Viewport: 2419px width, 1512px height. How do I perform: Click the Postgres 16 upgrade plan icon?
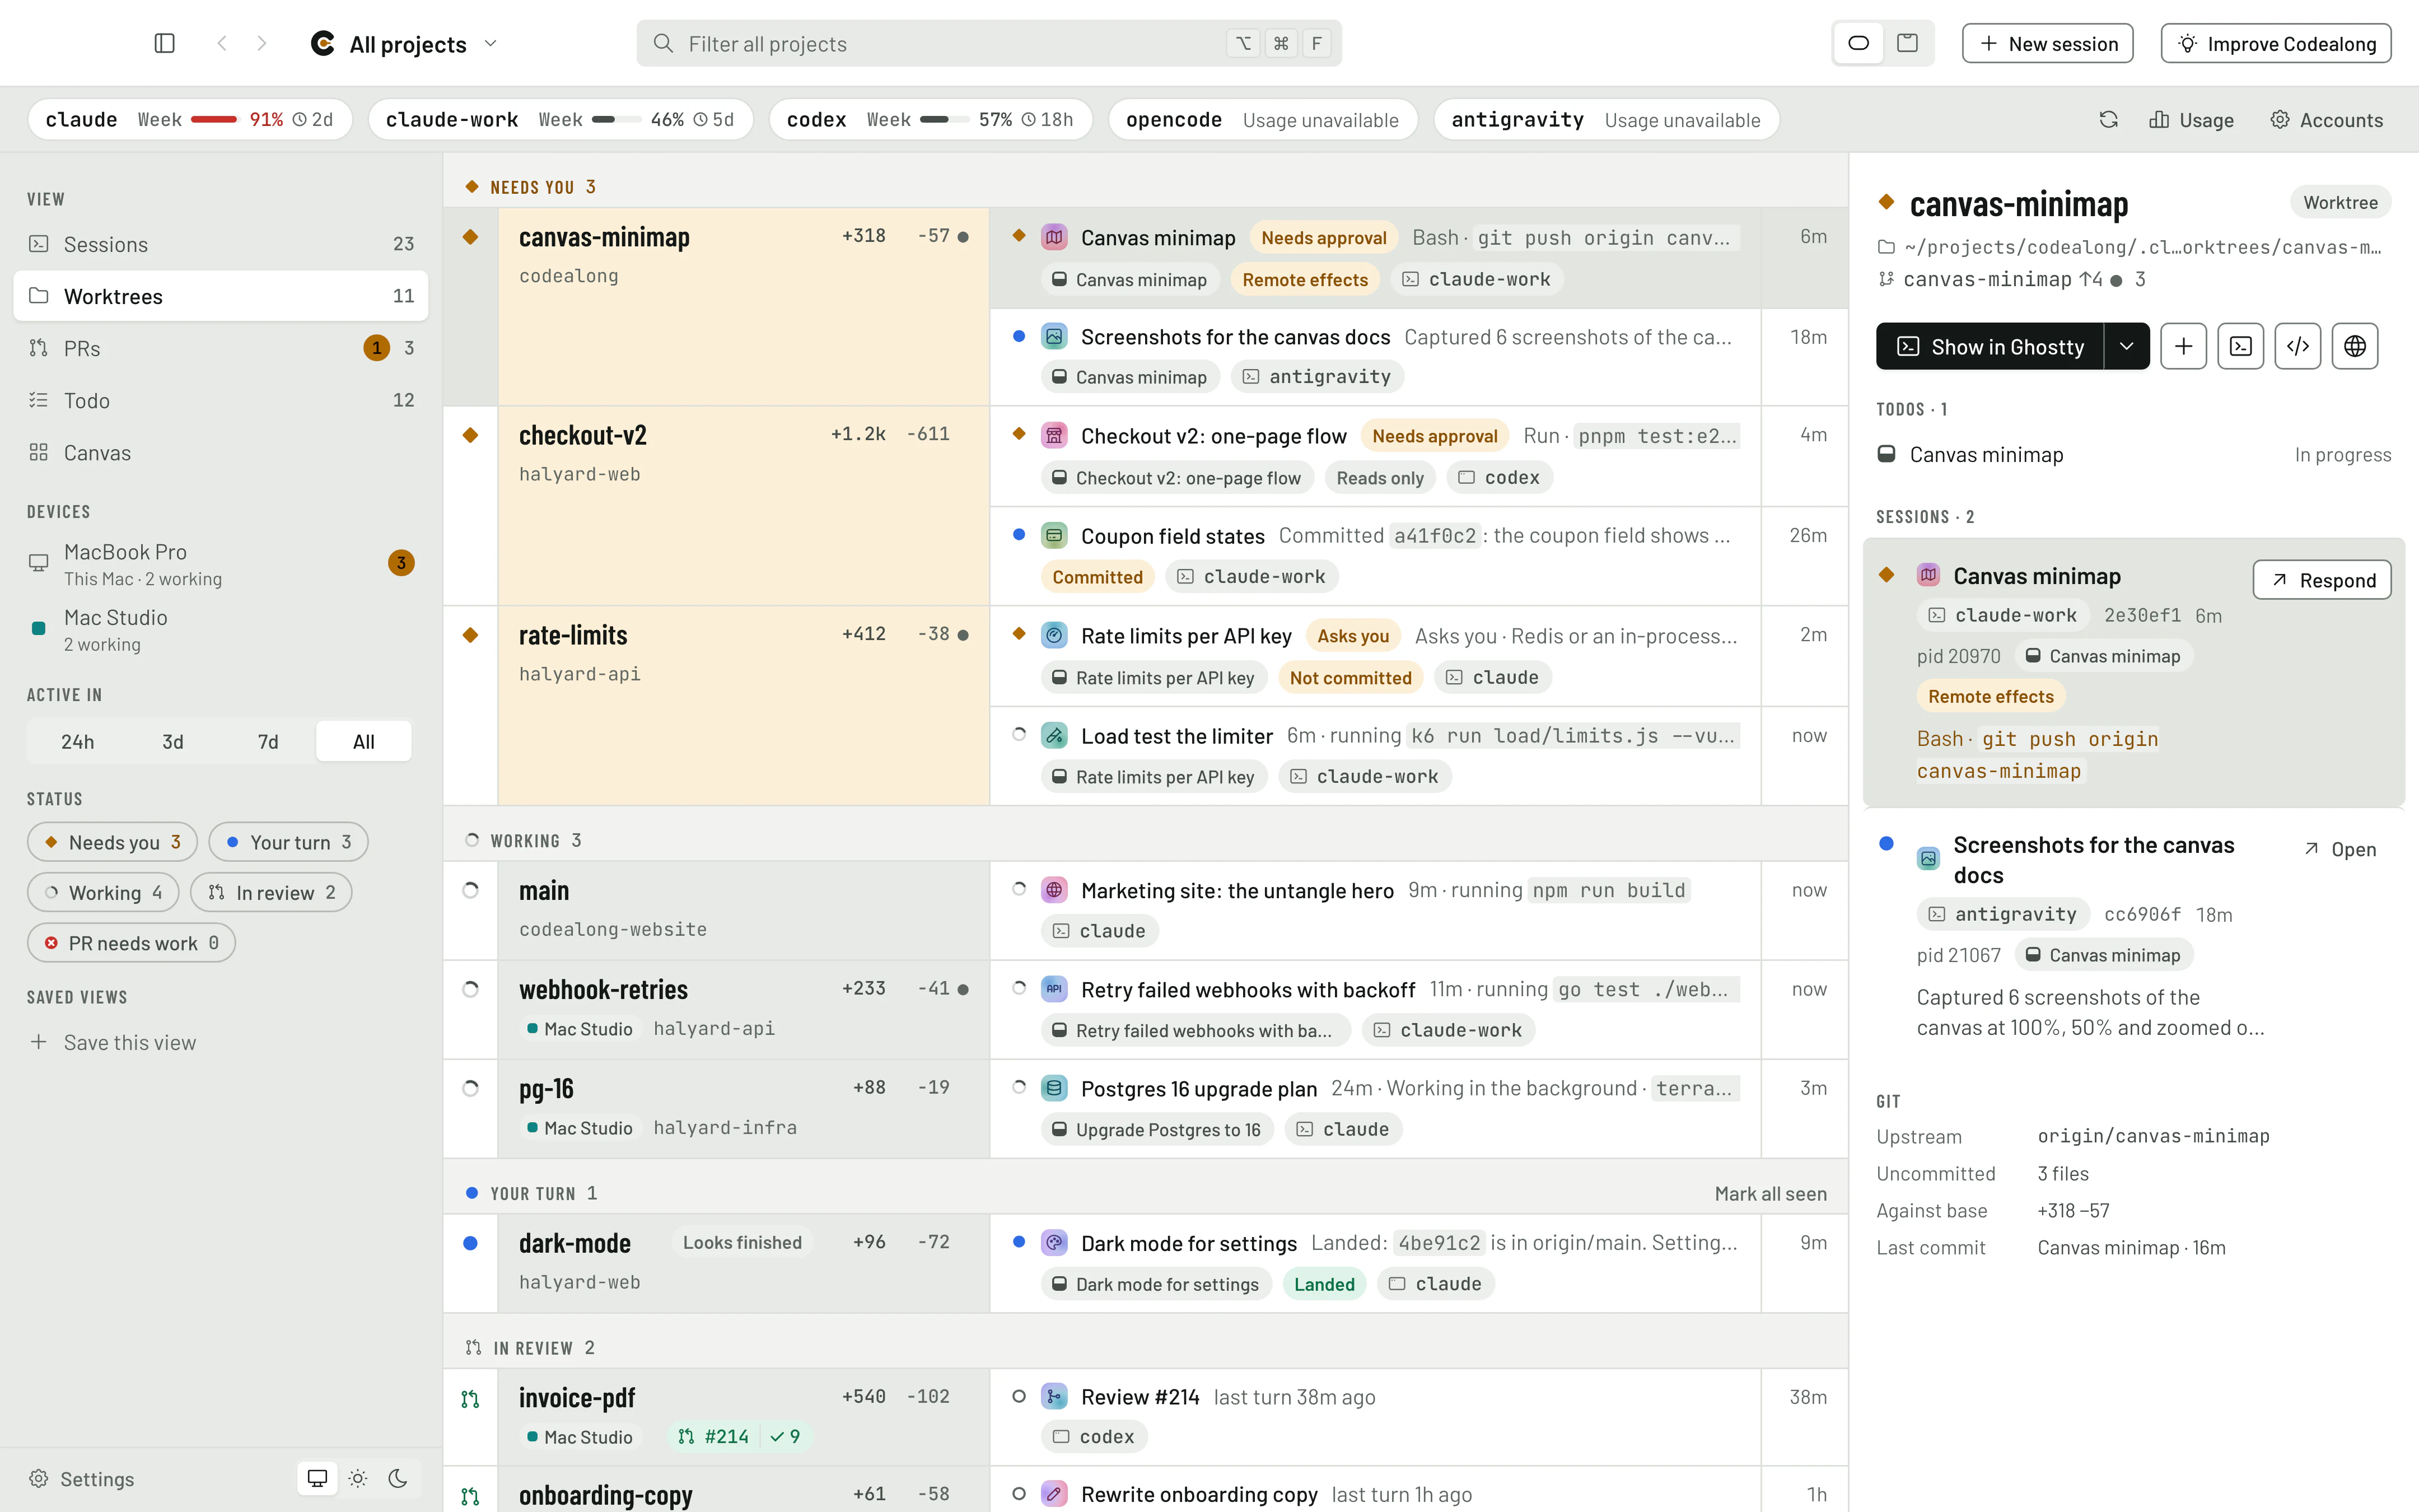tap(1054, 1088)
